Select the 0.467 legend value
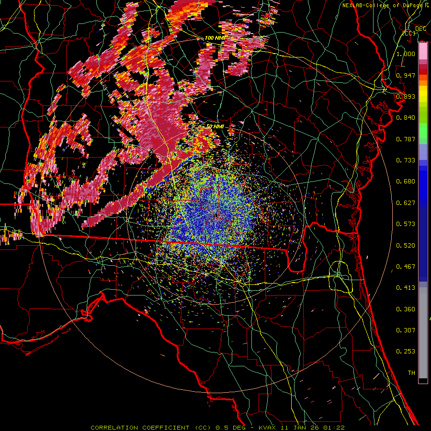431x431 pixels. (406, 267)
